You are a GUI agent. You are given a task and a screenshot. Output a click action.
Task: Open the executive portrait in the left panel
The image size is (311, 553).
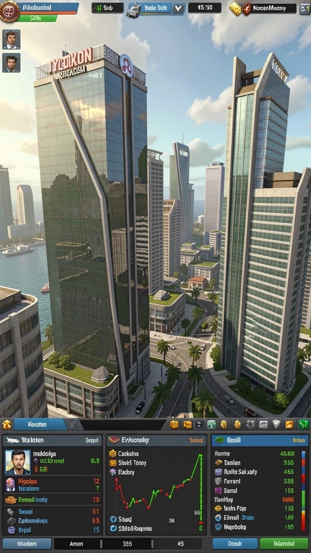(x=18, y=462)
